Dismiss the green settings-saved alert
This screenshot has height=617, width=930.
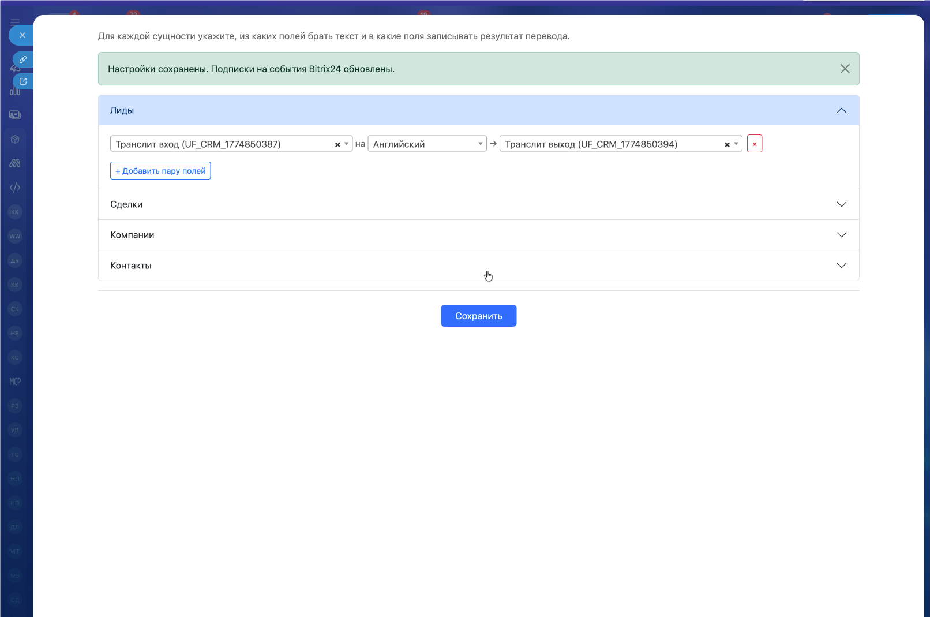[x=845, y=69]
